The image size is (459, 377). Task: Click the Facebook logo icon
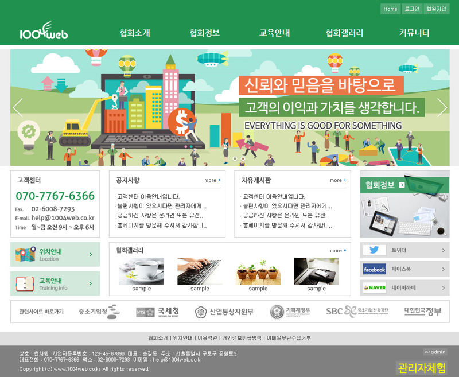374,269
